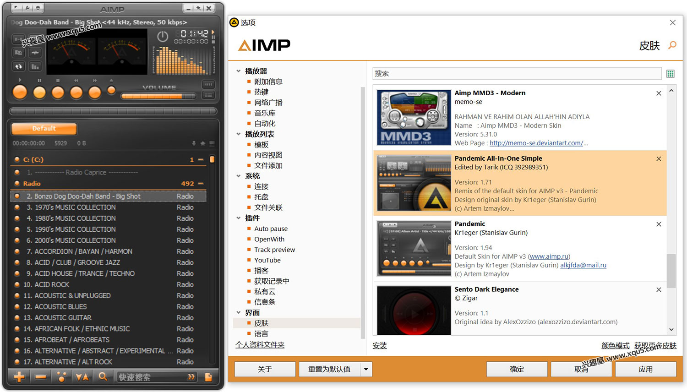Open the YouTube plugin page
The width and height of the screenshot is (687, 392).
267,260
